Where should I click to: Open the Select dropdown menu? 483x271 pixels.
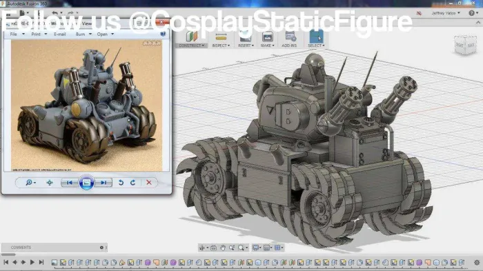316,46
